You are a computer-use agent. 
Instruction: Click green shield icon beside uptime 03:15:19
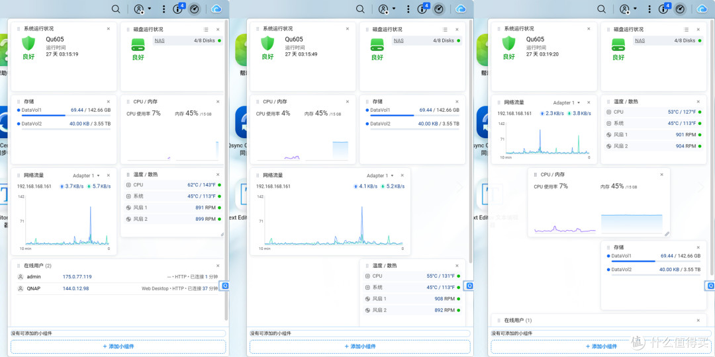click(28, 44)
